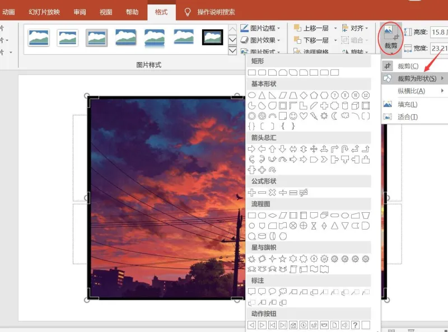
Task: Open the 幻灯片放映 tab
Action: pos(44,12)
